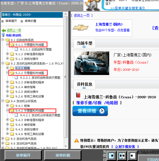The width and height of the screenshot is (159, 161).
Task: Click 包含60个车型,点击查看 link
Action: click(112, 30)
